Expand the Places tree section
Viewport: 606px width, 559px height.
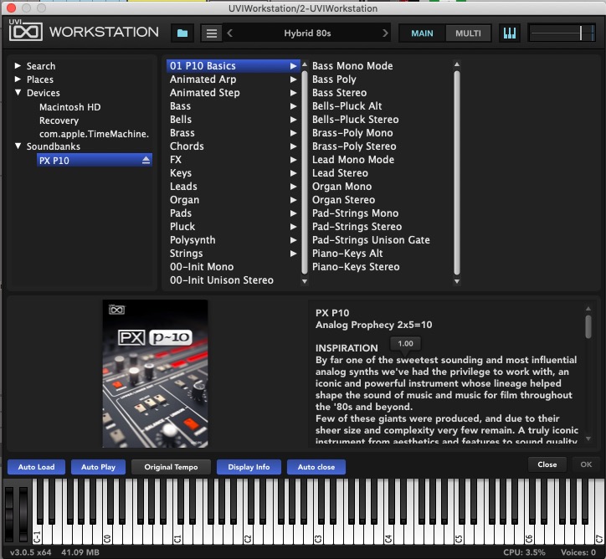[18, 79]
